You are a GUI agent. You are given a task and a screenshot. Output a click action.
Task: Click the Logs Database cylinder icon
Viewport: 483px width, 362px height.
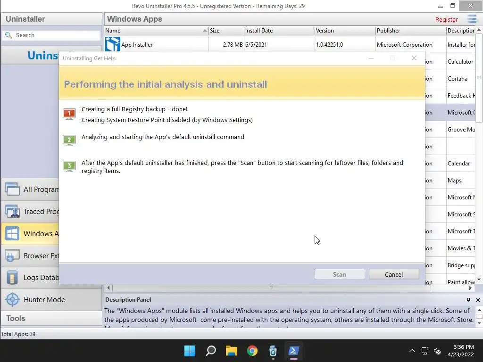(x=12, y=277)
